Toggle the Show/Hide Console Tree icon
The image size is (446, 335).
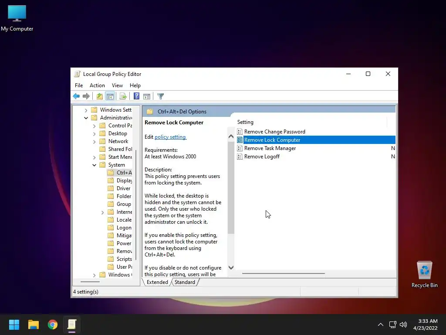point(110,96)
